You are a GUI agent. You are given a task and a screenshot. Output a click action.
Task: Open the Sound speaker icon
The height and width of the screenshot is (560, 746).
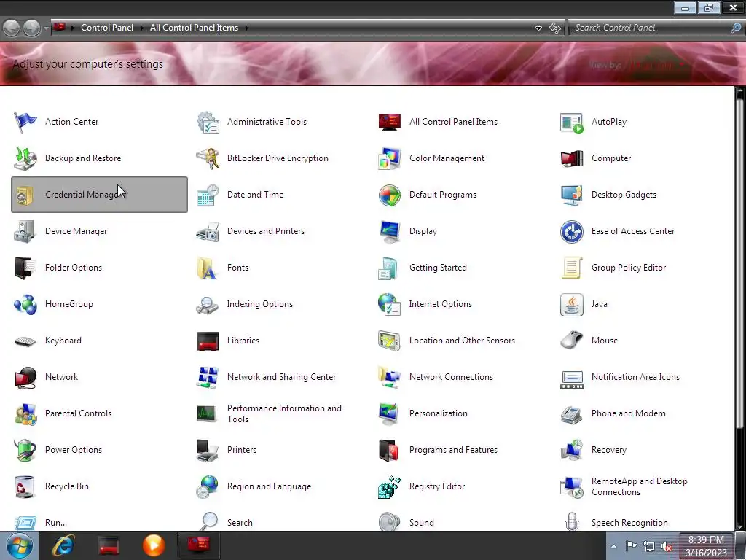390,521
